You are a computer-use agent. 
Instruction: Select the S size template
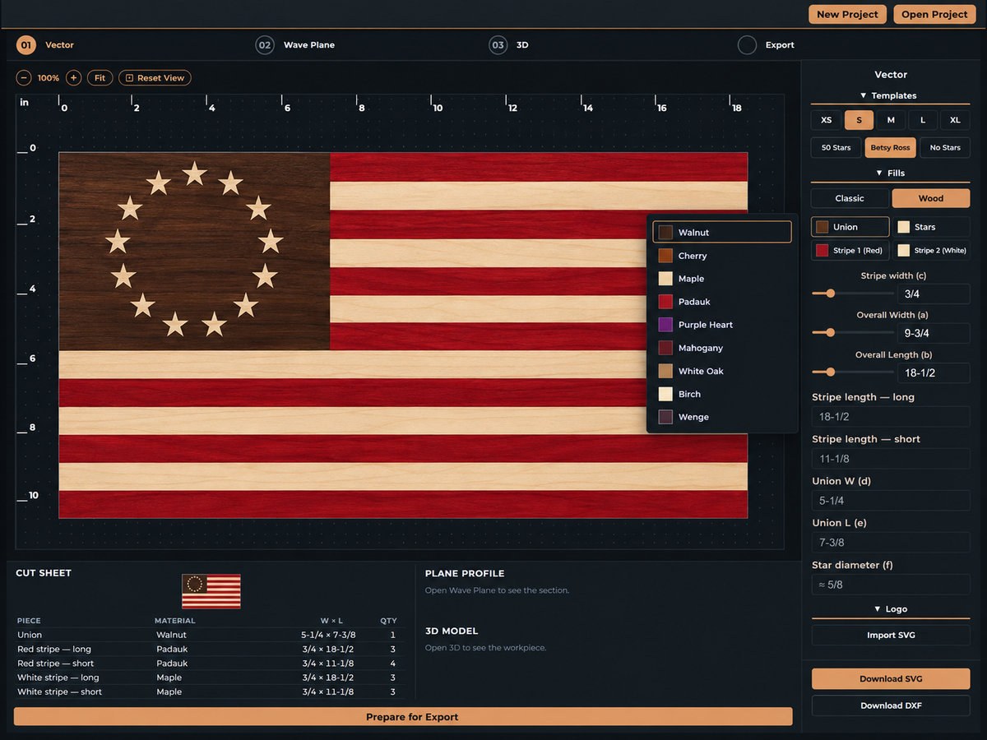click(x=859, y=120)
